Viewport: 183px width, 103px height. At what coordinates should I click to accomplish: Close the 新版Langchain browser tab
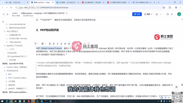click(x=53, y=2)
